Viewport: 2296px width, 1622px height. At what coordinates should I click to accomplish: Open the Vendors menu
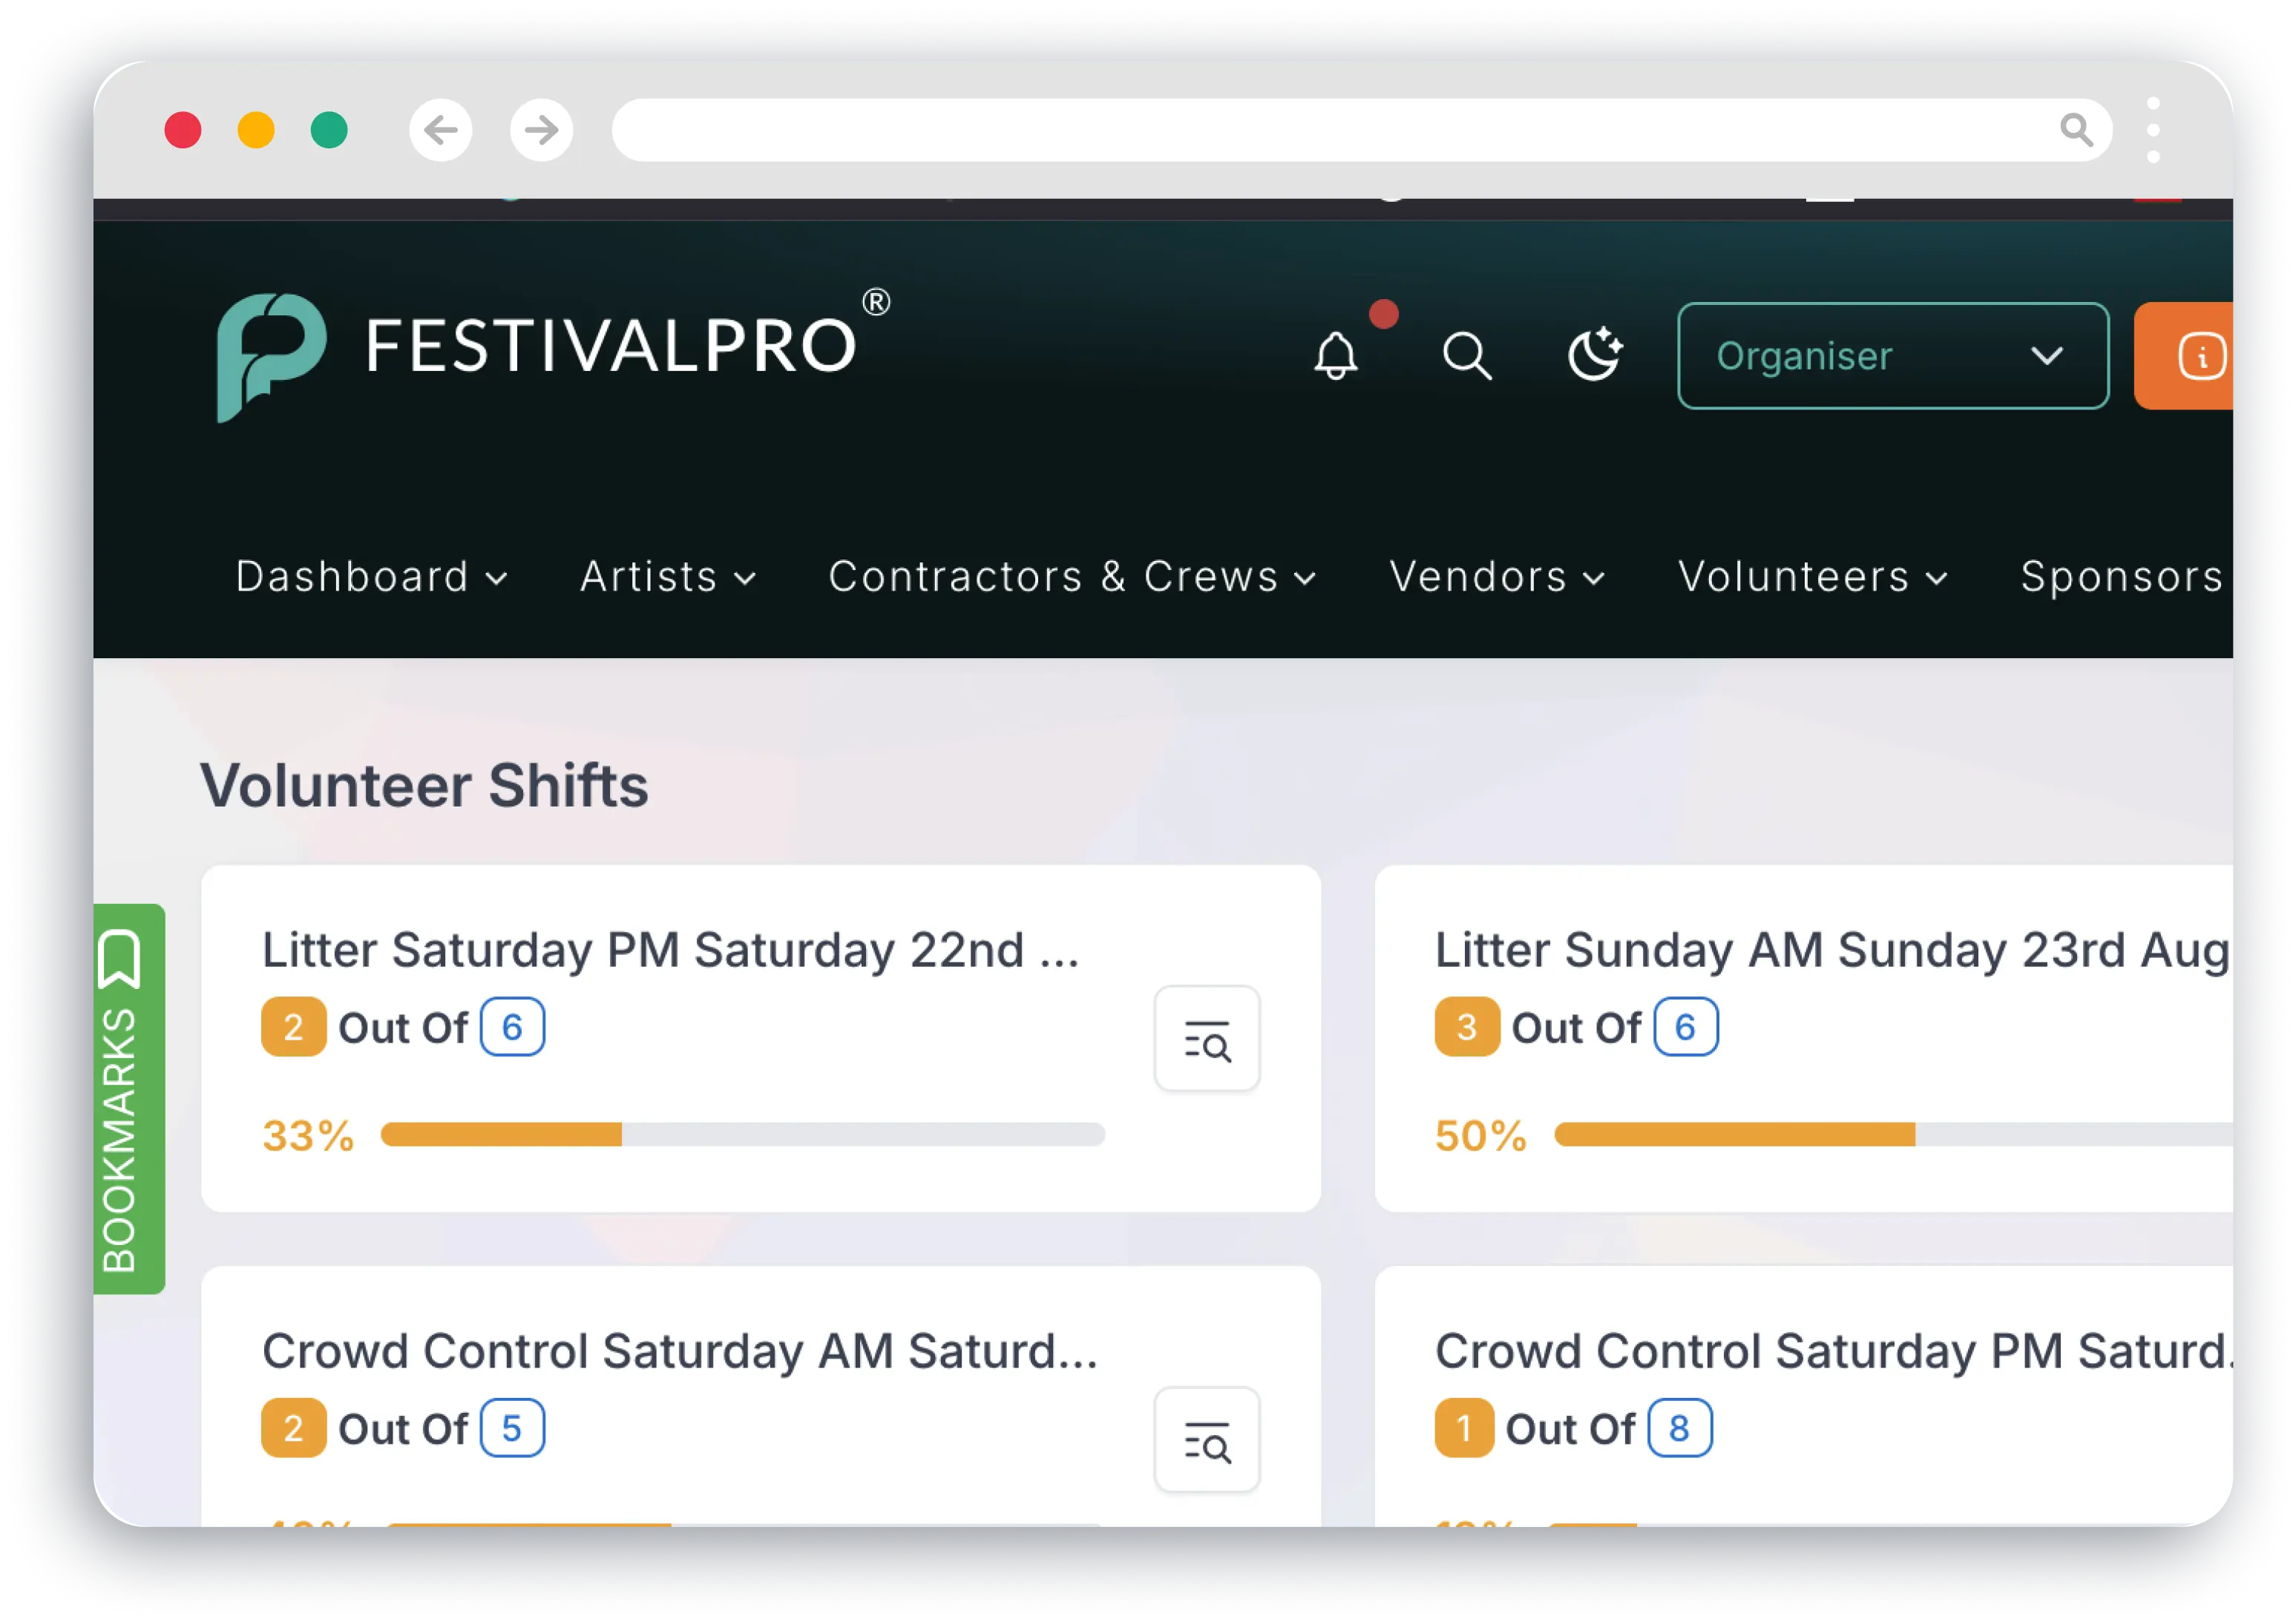pyautogui.click(x=1496, y=577)
